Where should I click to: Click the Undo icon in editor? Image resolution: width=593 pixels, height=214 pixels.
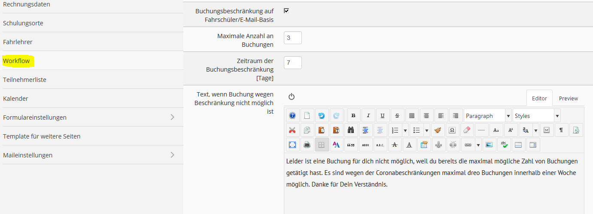point(322,116)
